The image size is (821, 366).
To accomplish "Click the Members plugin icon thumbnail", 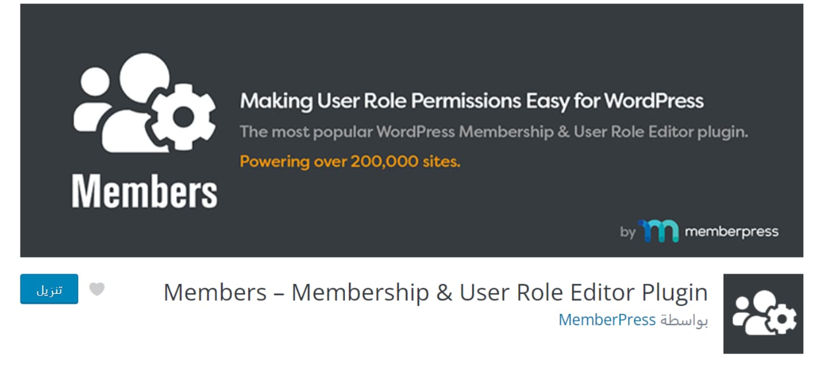I will (762, 313).
